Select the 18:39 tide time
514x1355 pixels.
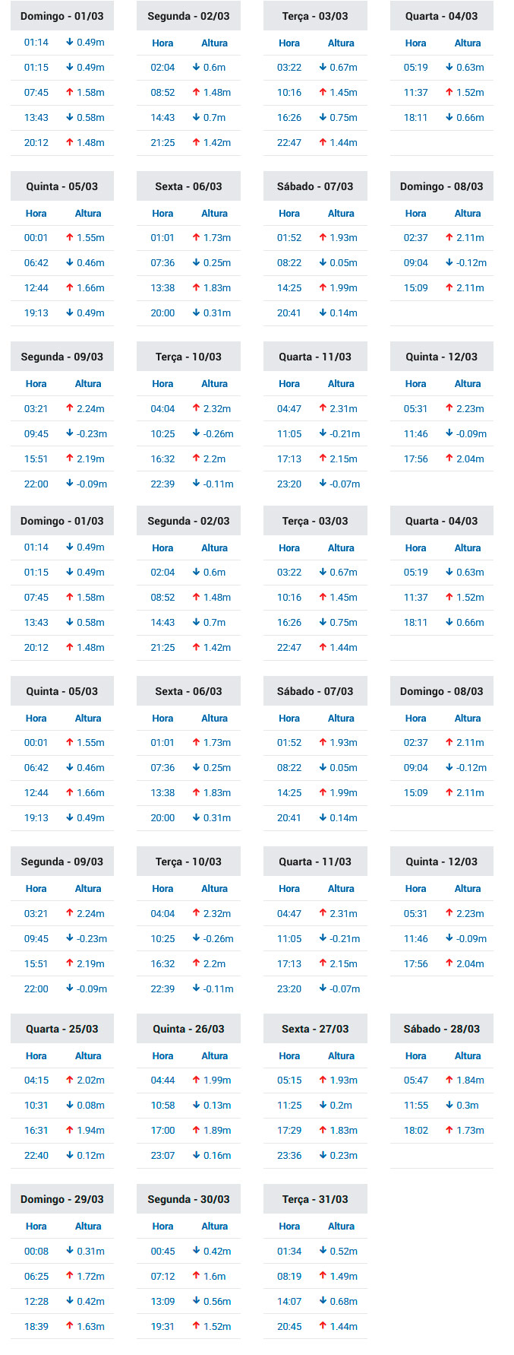pos(36,1326)
